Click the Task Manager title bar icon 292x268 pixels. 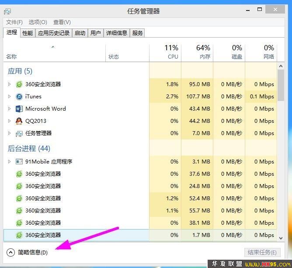coord(7,11)
